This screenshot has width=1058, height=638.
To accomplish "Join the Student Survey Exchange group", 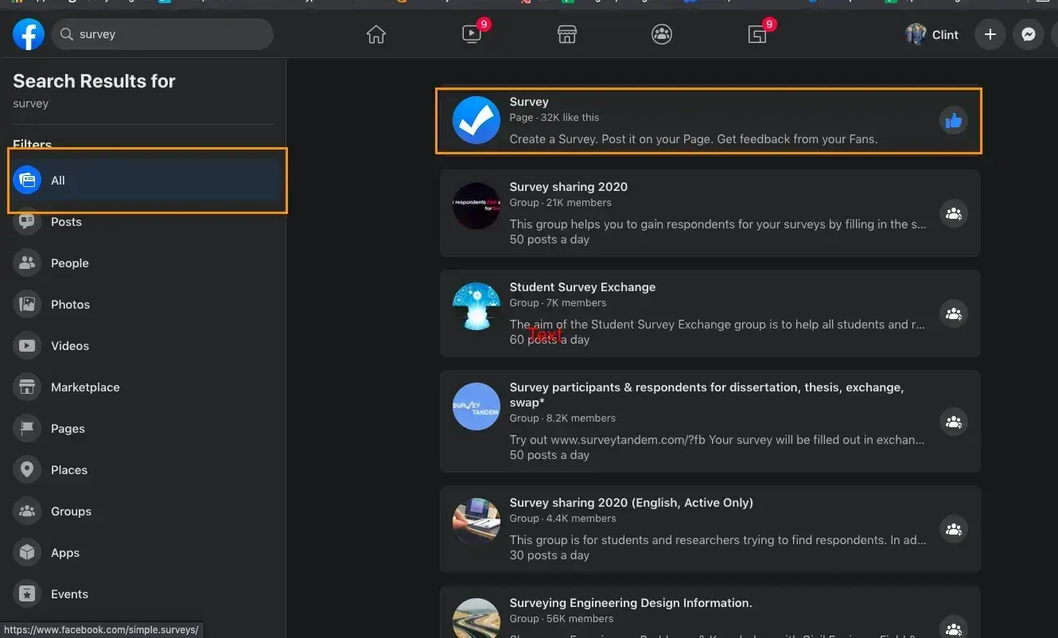I will coord(953,313).
